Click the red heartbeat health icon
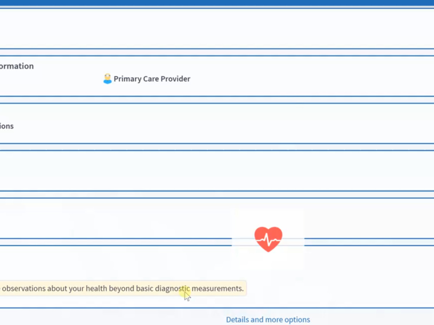The image size is (434, 325). [x=268, y=239]
